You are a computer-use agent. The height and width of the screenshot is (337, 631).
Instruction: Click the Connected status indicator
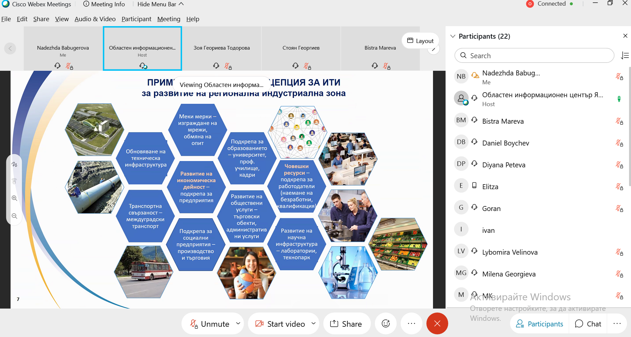[x=555, y=4]
